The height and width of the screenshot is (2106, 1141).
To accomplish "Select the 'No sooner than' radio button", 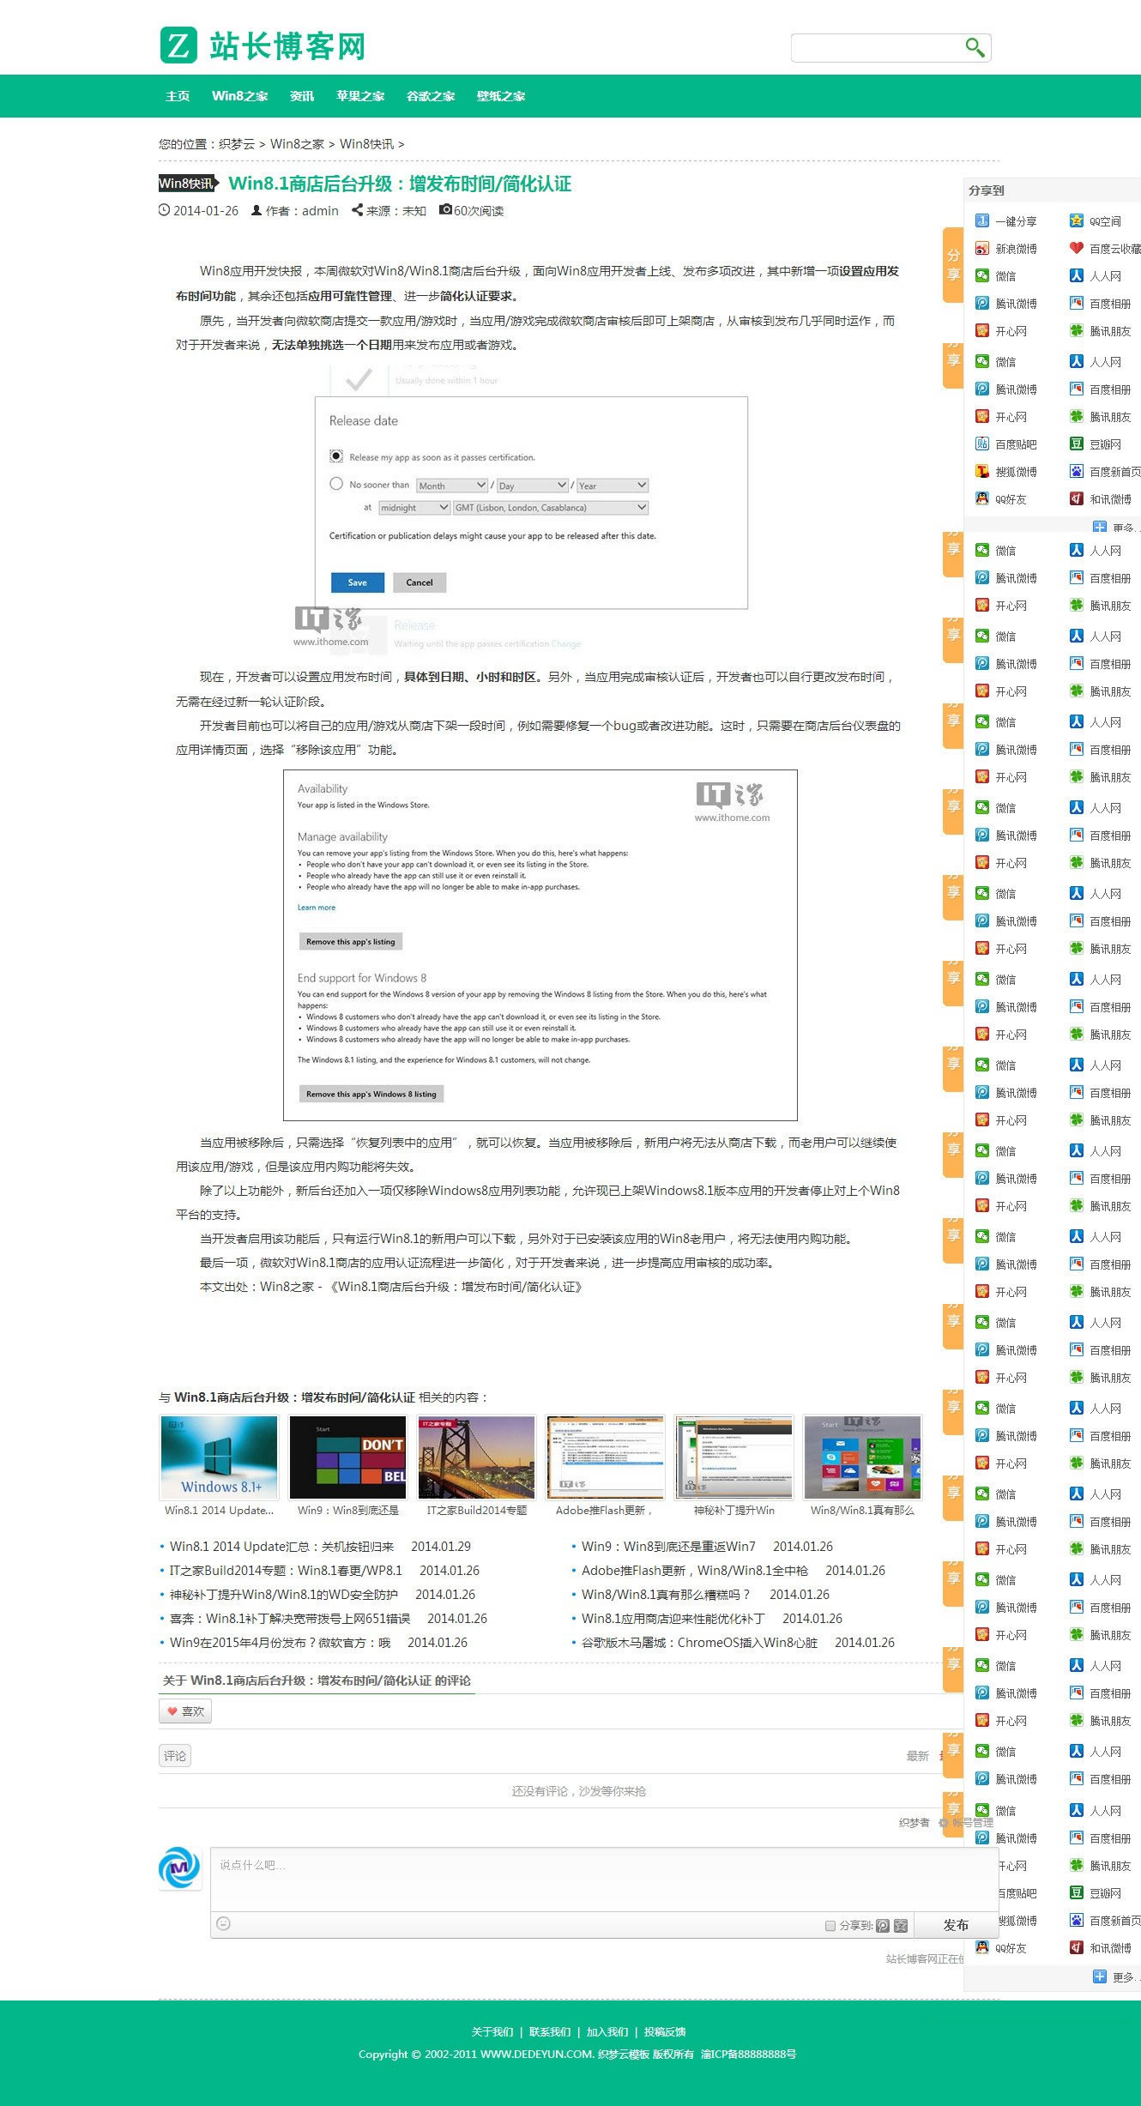I will tap(336, 484).
